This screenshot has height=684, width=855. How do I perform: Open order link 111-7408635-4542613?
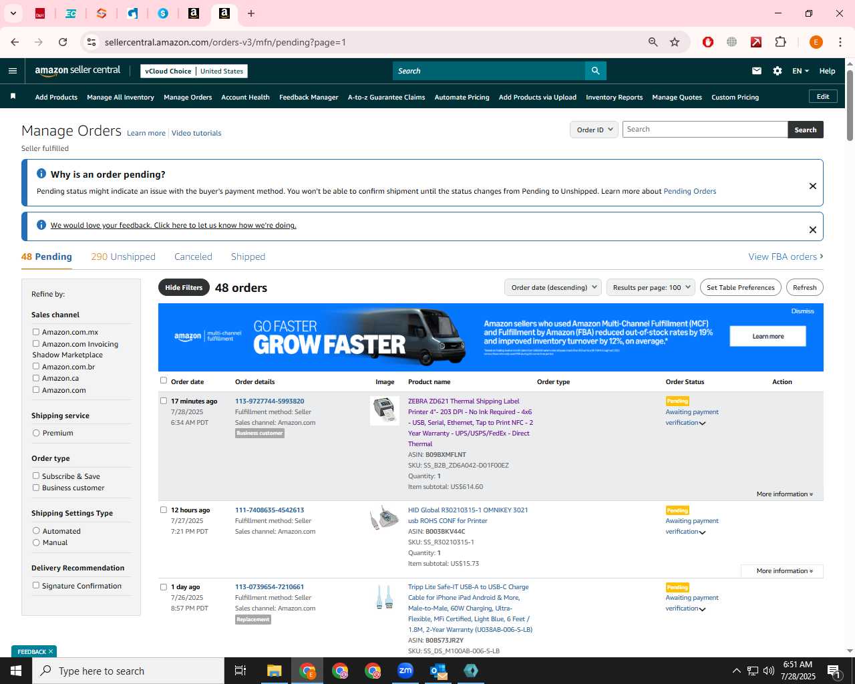pyautogui.click(x=269, y=510)
